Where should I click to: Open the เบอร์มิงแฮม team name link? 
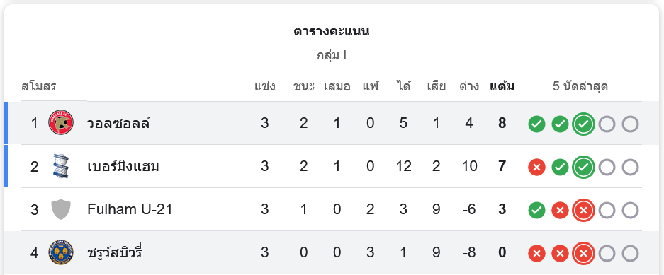tap(123, 166)
